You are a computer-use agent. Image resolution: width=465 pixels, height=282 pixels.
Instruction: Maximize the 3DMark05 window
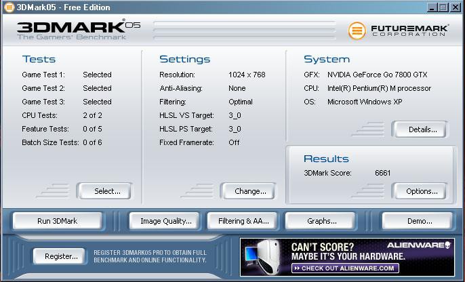tap(443, 7)
